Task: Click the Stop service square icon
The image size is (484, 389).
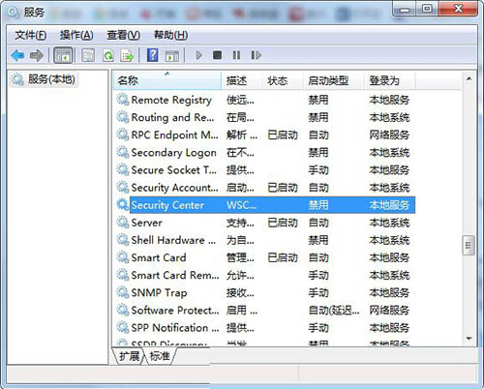Action: pos(217,55)
